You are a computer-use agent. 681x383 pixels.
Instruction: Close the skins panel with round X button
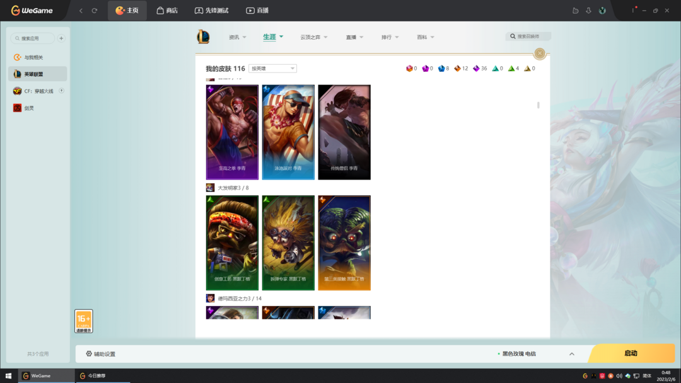pos(539,54)
